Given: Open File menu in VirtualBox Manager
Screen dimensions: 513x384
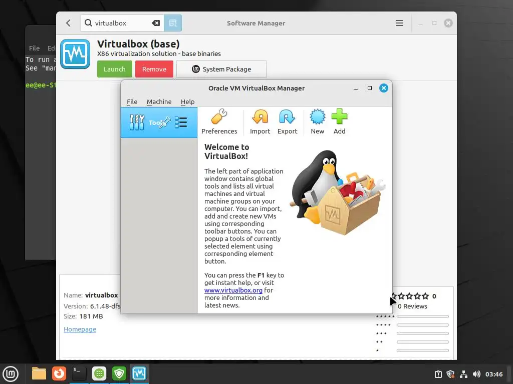Looking at the screenshot, I should 132,101.
